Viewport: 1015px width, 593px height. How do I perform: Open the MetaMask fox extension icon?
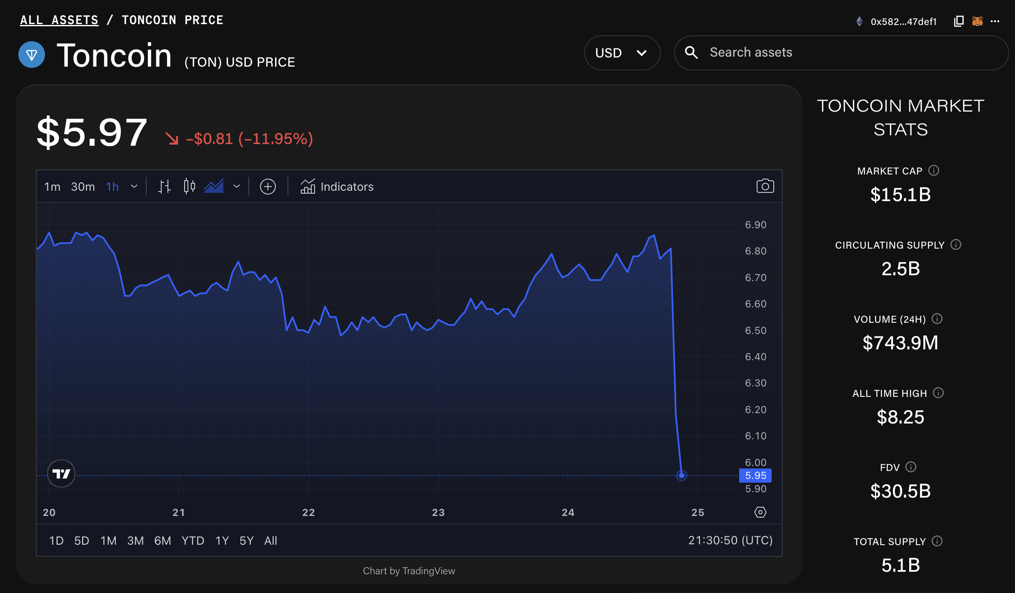click(x=977, y=20)
